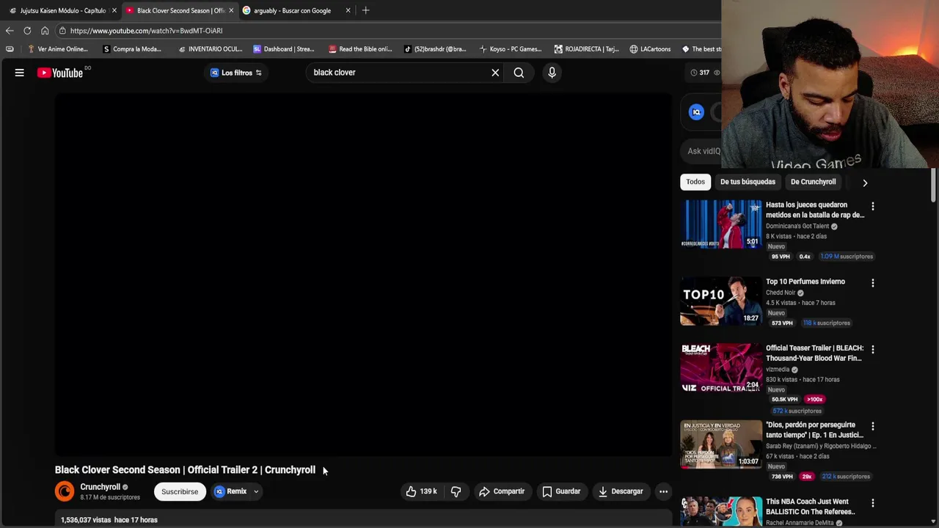Screen dimensions: 939x528
Task: Open the 'Top 10 Perfumes Invierno' thumbnail
Action: (x=721, y=301)
